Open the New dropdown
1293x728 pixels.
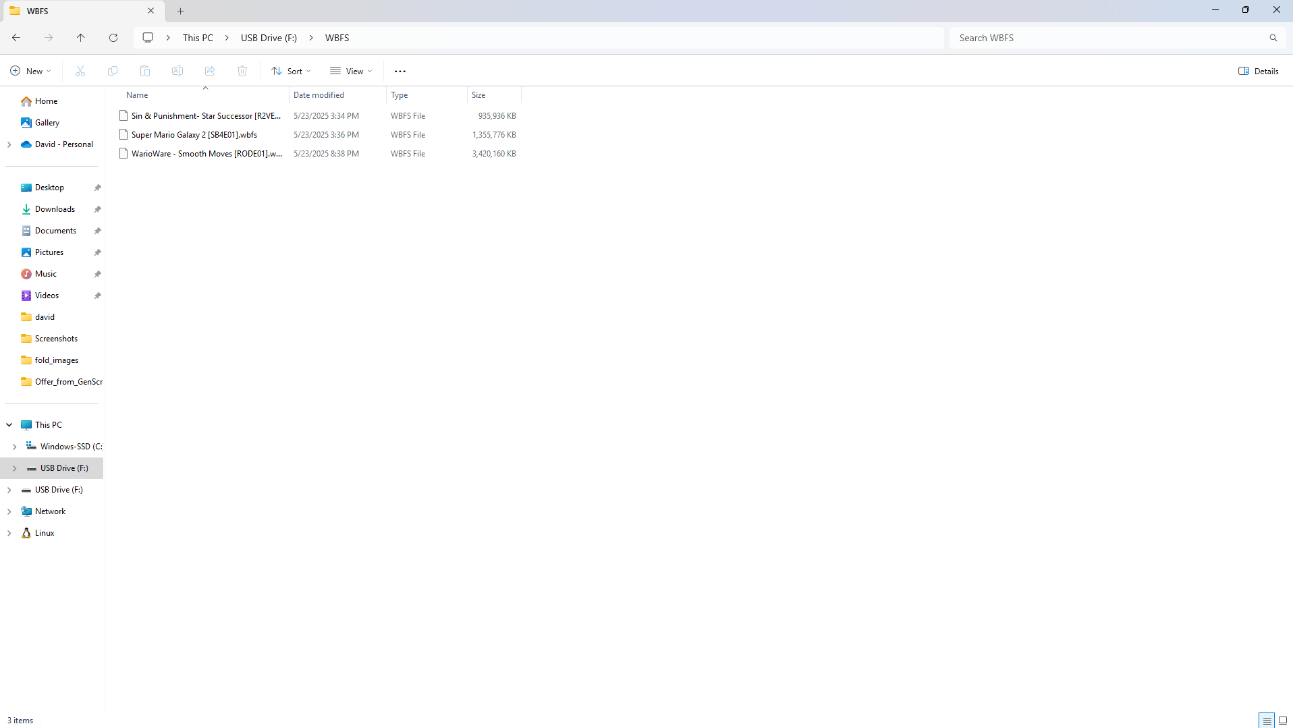(30, 71)
